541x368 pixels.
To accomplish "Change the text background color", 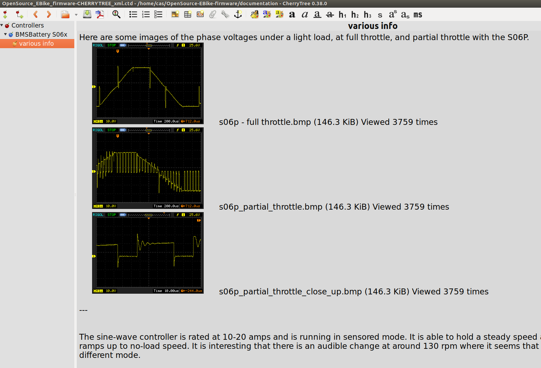I will (x=279, y=14).
